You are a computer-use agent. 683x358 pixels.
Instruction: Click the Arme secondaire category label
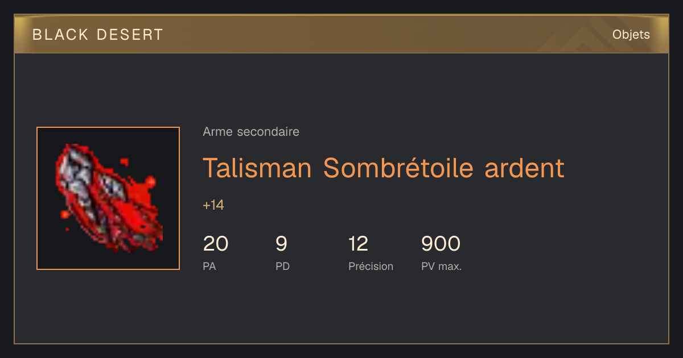point(251,132)
